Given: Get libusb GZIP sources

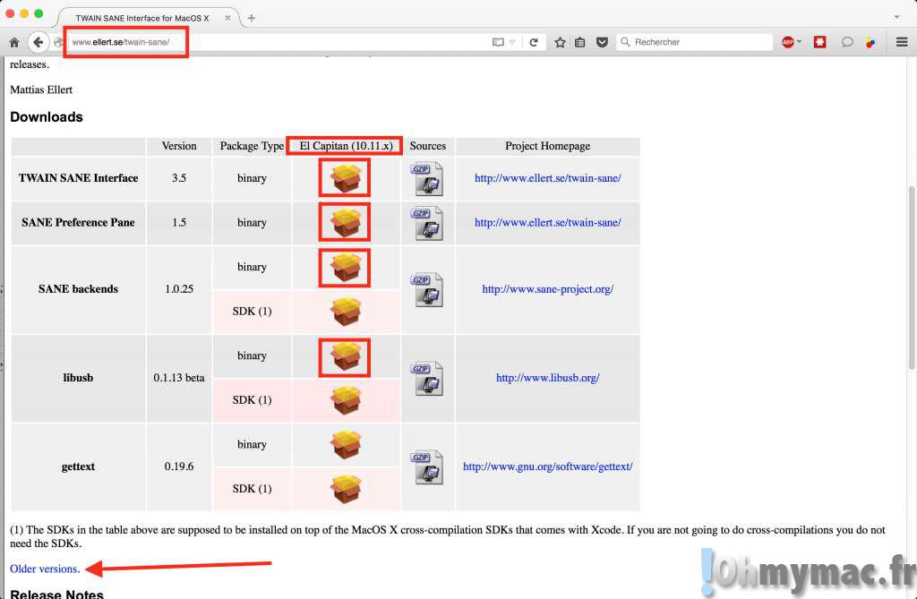Looking at the screenshot, I should [427, 379].
